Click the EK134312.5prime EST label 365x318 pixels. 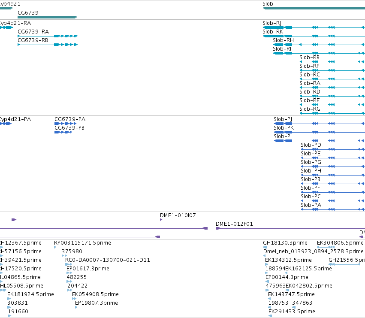tap(288, 260)
